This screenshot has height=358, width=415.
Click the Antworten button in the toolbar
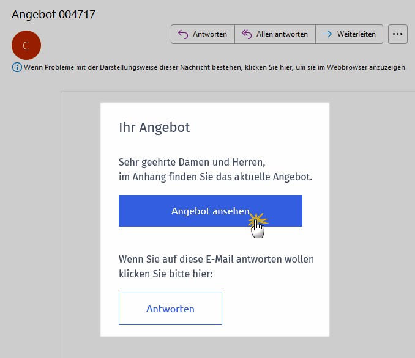[x=203, y=34]
